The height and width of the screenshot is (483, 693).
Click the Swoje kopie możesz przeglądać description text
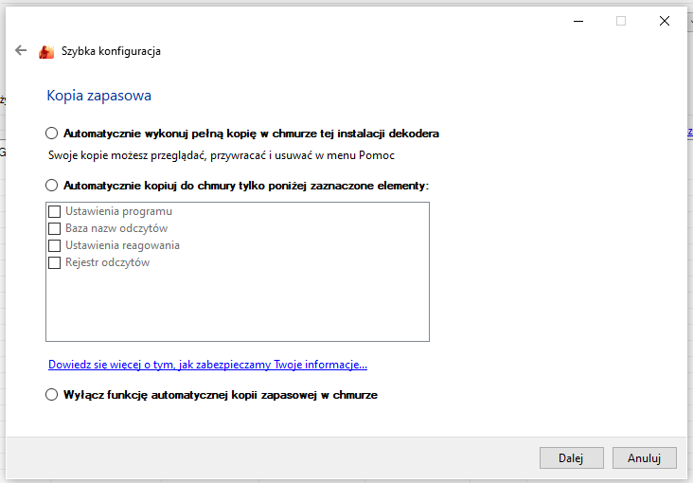point(221,154)
